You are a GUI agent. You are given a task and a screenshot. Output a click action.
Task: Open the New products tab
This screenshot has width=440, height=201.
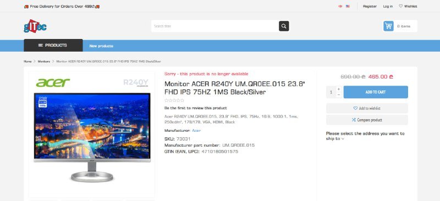click(x=101, y=46)
